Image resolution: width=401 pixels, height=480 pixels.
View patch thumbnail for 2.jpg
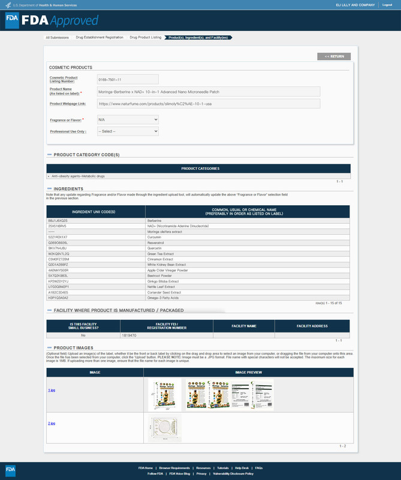tap(165, 428)
